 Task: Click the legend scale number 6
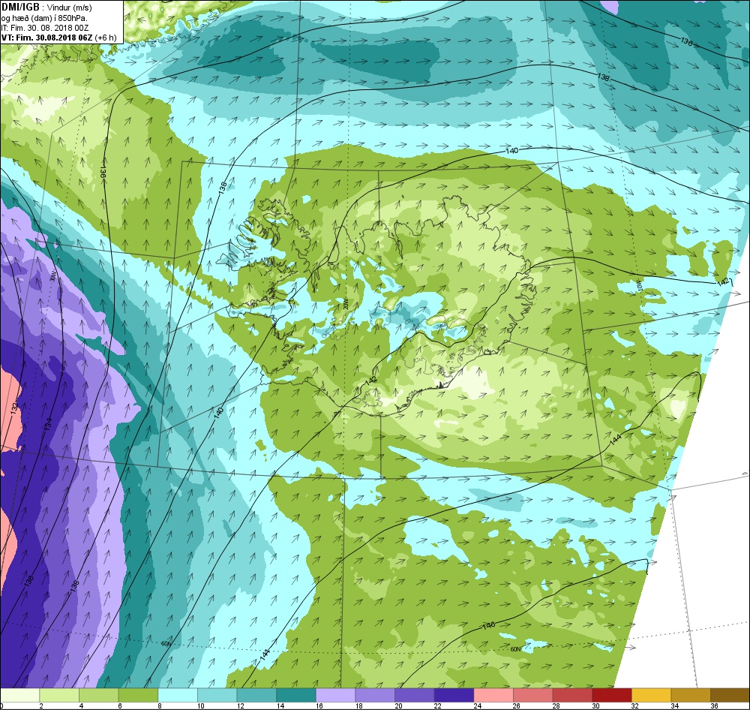[x=120, y=705]
